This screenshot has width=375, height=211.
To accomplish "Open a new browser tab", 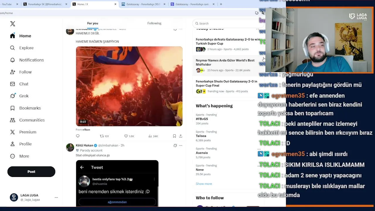I will [x=221, y=4].
